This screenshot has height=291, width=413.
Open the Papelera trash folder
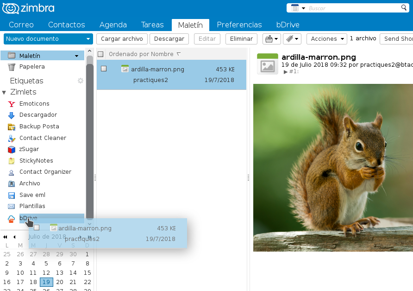click(31, 67)
